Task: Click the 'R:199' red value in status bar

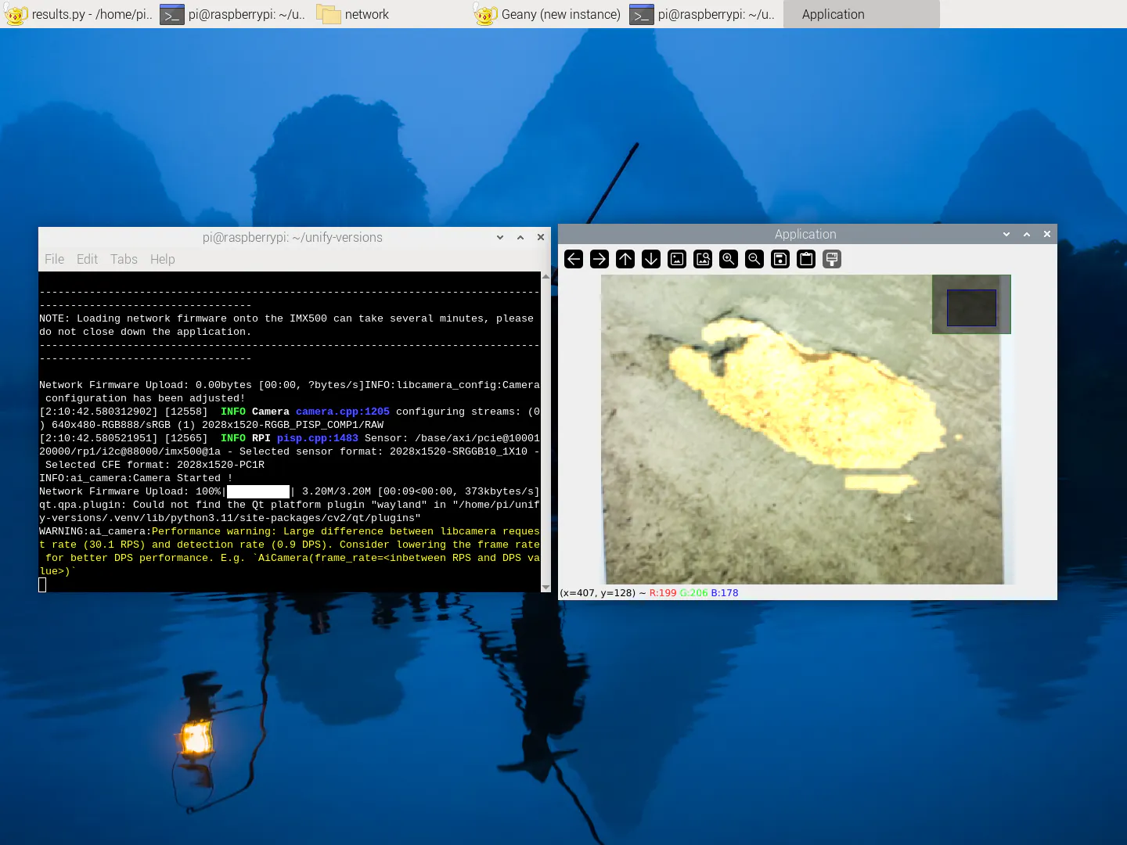Action: point(663,593)
